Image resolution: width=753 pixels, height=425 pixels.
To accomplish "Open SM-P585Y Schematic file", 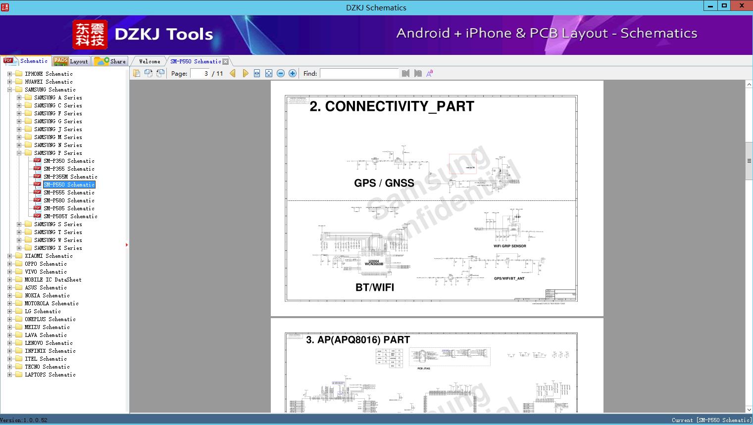I will coord(70,216).
